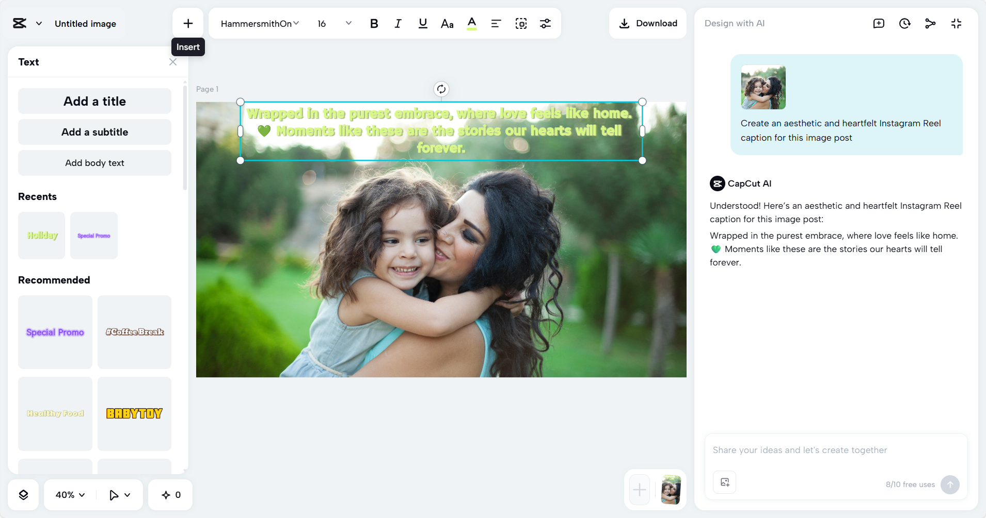This screenshot has height=518, width=986.
Task: Click the Page 1 label
Action: click(x=207, y=89)
